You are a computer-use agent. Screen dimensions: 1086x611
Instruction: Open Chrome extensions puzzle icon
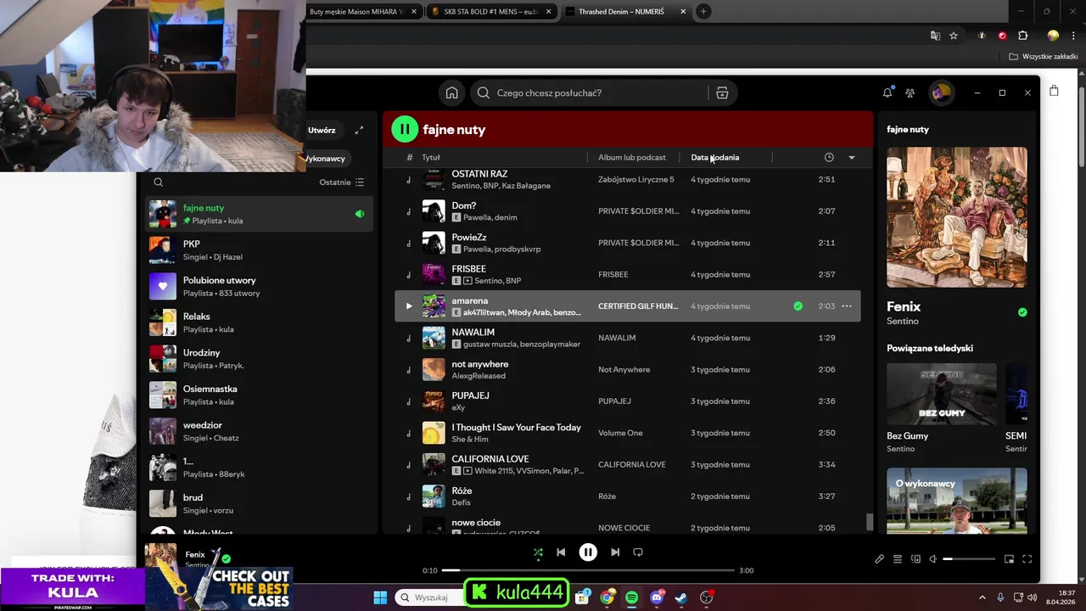(1022, 36)
